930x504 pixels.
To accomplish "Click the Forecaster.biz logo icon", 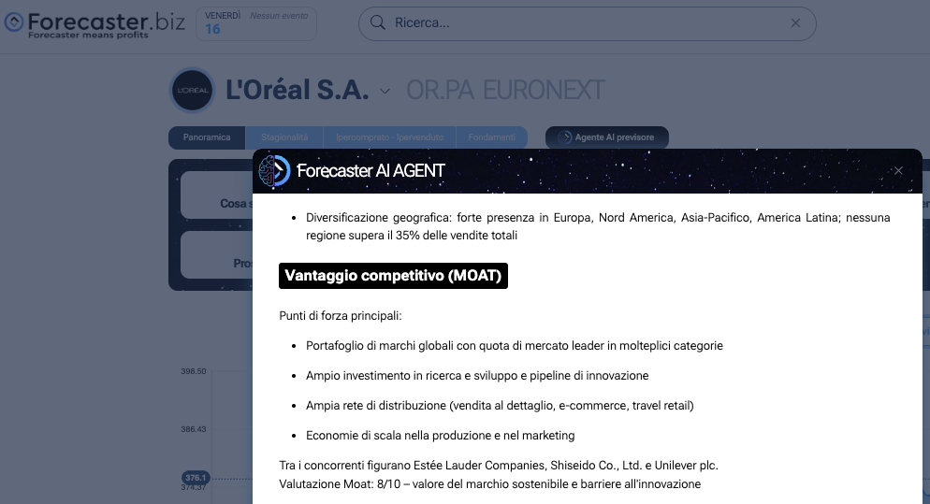I will (x=14, y=22).
